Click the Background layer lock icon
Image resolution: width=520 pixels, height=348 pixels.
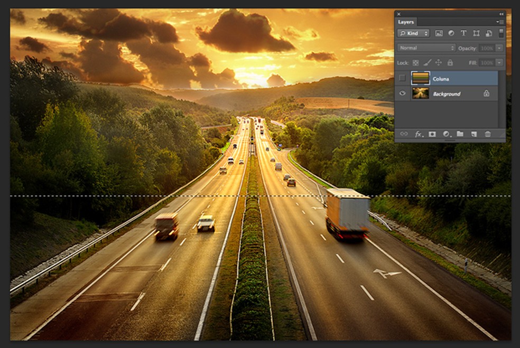pyautogui.click(x=486, y=93)
